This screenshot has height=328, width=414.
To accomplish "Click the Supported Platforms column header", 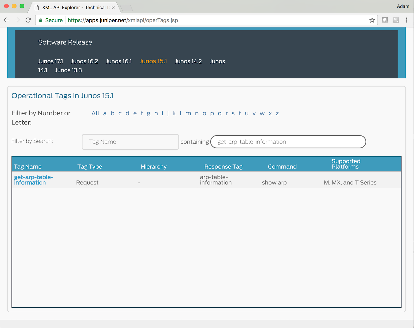I will coord(346,164).
